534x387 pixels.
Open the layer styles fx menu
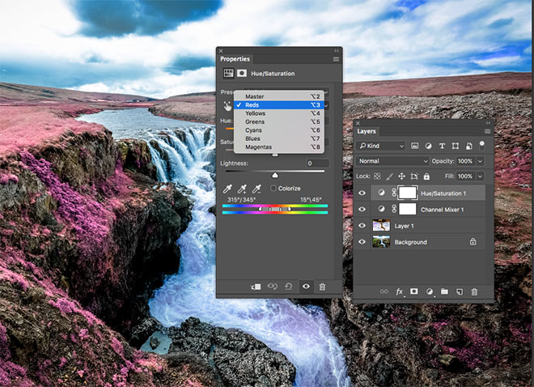pyautogui.click(x=399, y=292)
